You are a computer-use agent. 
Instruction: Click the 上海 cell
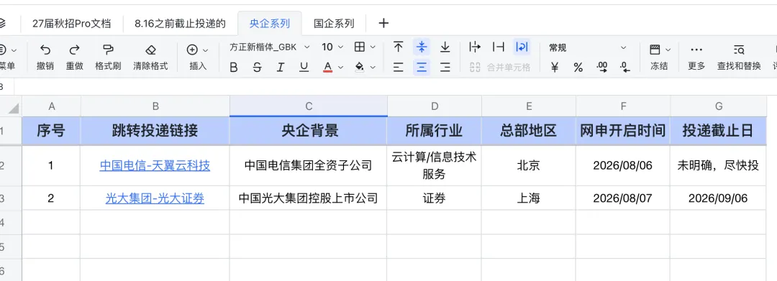coord(529,198)
